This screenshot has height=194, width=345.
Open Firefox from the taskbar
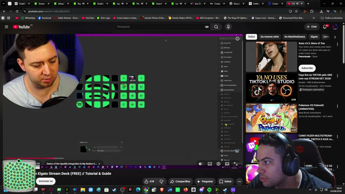coord(186,190)
